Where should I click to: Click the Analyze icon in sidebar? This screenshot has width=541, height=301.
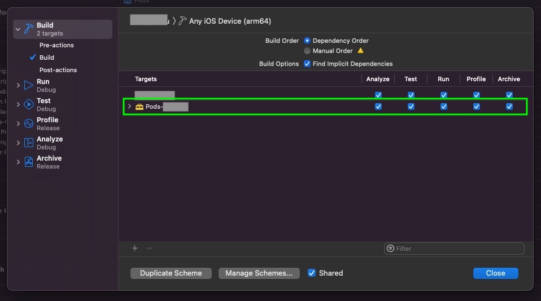click(29, 143)
